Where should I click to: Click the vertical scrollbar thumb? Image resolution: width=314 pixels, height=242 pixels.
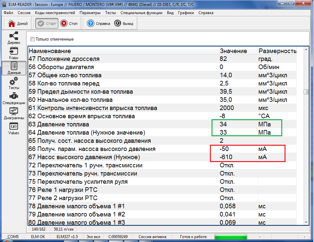coord(306,92)
